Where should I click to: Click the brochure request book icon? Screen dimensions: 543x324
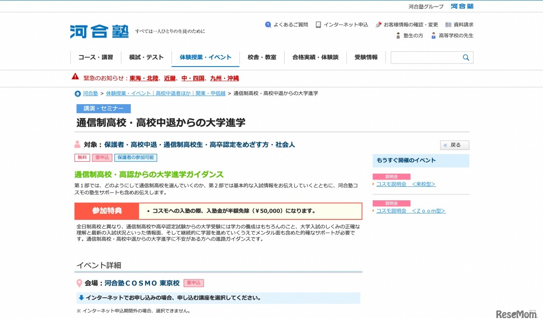point(448,25)
